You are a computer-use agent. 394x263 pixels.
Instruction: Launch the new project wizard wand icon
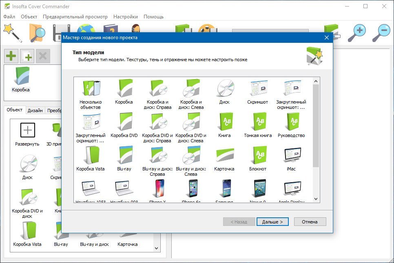(x=12, y=33)
